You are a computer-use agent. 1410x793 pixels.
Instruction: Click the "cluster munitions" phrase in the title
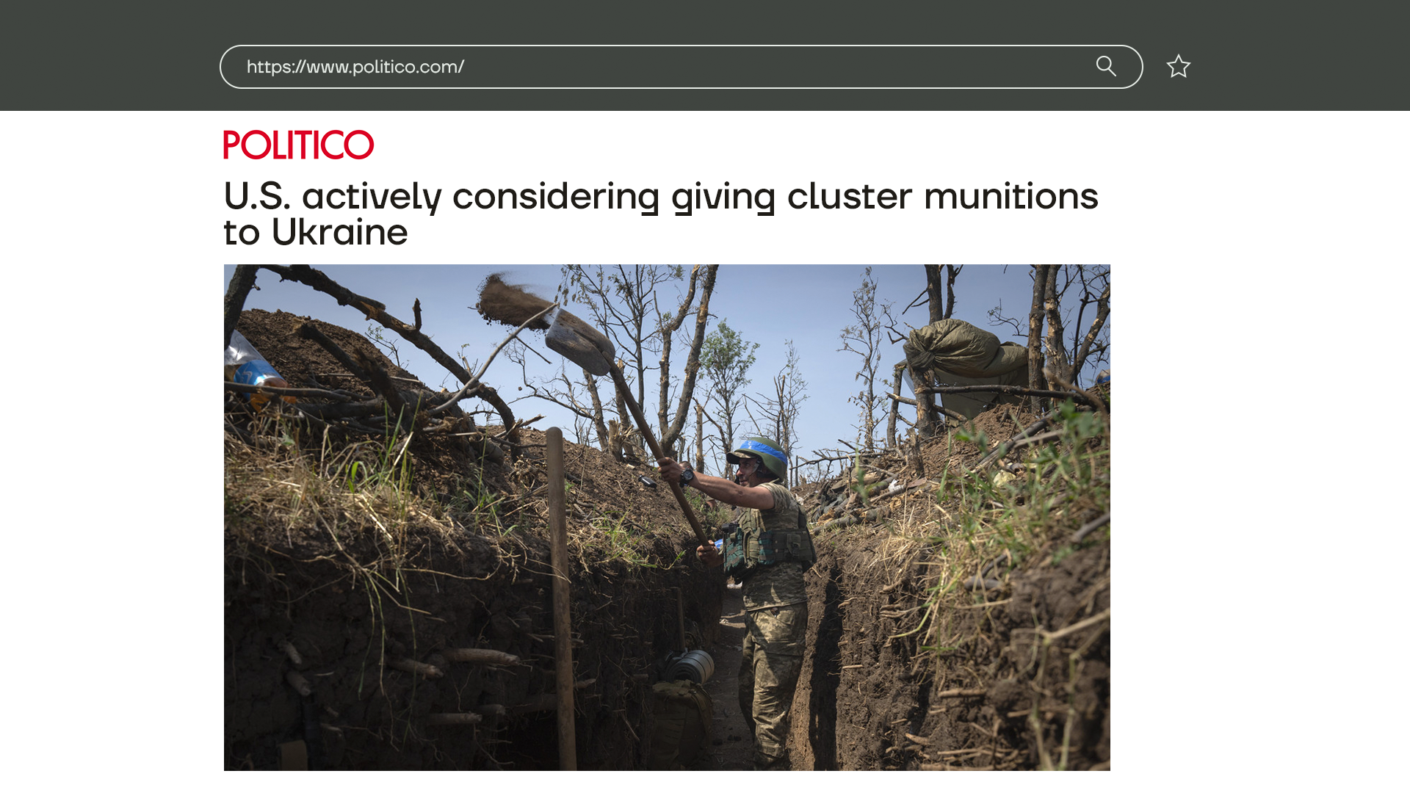tap(943, 196)
